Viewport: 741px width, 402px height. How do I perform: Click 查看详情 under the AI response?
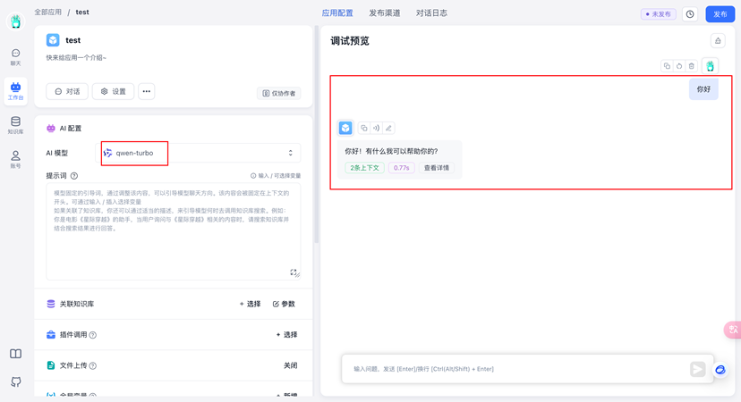pyautogui.click(x=437, y=168)
